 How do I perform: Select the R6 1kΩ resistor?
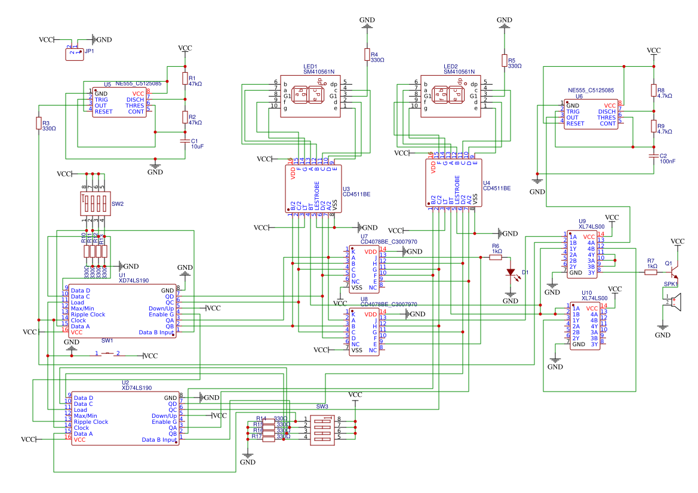click(x=495, y=257)
